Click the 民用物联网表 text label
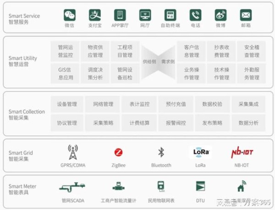The height and width of the screenshot is (210, 275). (161, 200)
